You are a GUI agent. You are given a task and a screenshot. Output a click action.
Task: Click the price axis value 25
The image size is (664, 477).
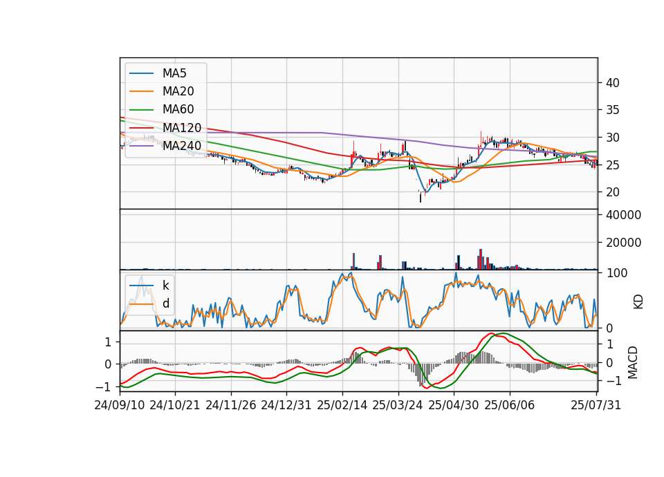tap(612, 165)
